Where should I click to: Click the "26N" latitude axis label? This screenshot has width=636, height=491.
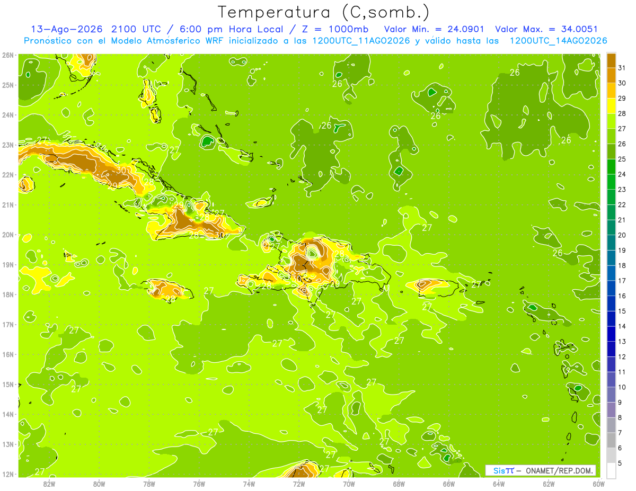8,55
